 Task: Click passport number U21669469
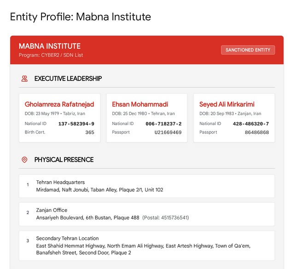168,132
